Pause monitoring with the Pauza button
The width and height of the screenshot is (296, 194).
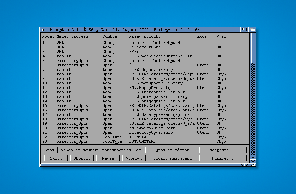[x=108, y=158]
